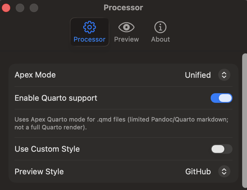This screenshot has height=190, width=247.
Task: Click the Enable Quarto support label
Action: point(56,98)
